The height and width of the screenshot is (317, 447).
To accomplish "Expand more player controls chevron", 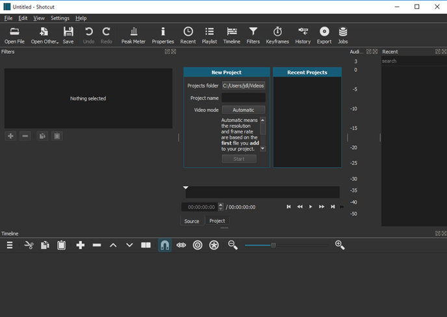I will (x=342, y=207).
